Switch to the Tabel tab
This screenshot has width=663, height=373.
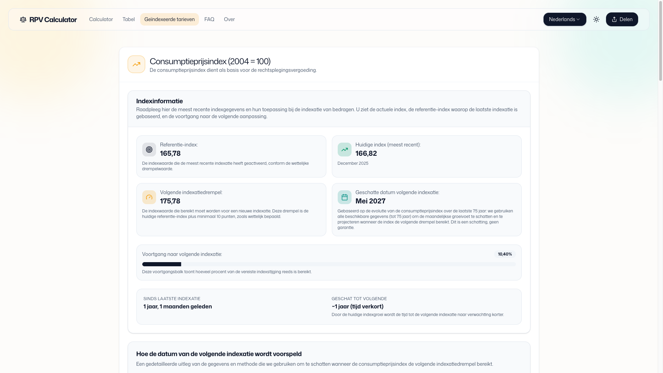128,20
